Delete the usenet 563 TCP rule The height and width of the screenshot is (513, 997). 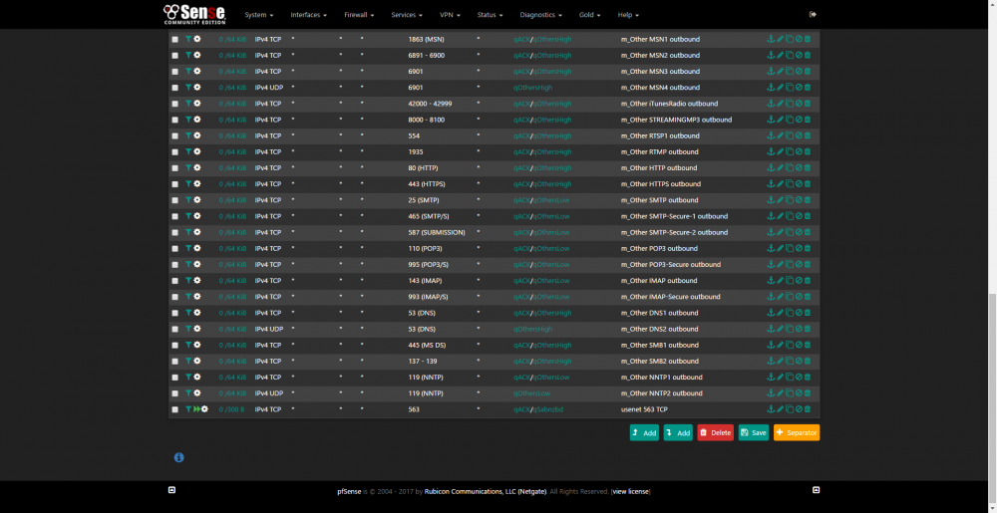(808, 409)
